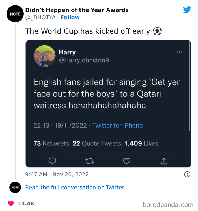The height and width of the screenshot is (211, 198).
Task: Click the pink heart like icon
Action: (x=11, y=203)
